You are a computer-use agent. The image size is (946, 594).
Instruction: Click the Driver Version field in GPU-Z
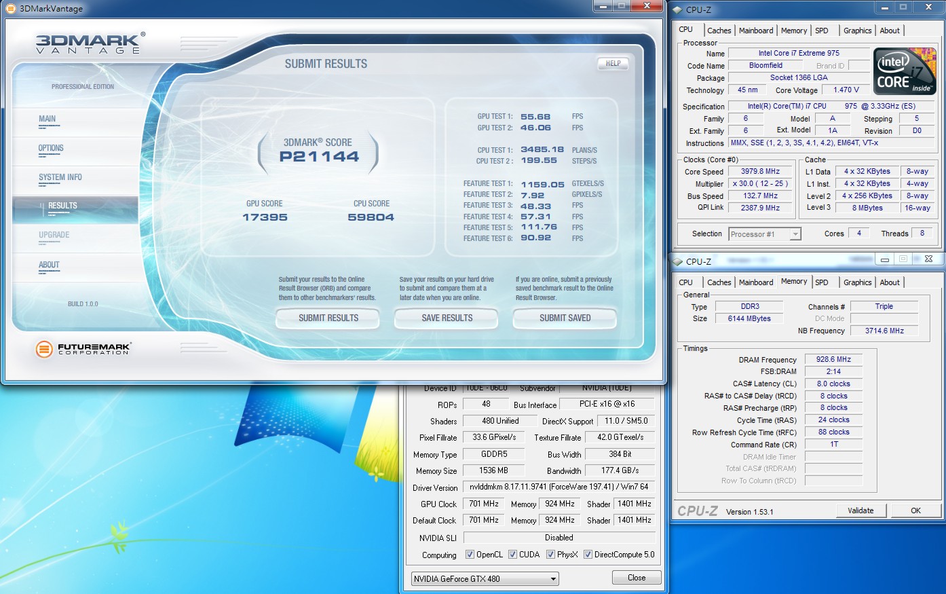pos(559,487)
